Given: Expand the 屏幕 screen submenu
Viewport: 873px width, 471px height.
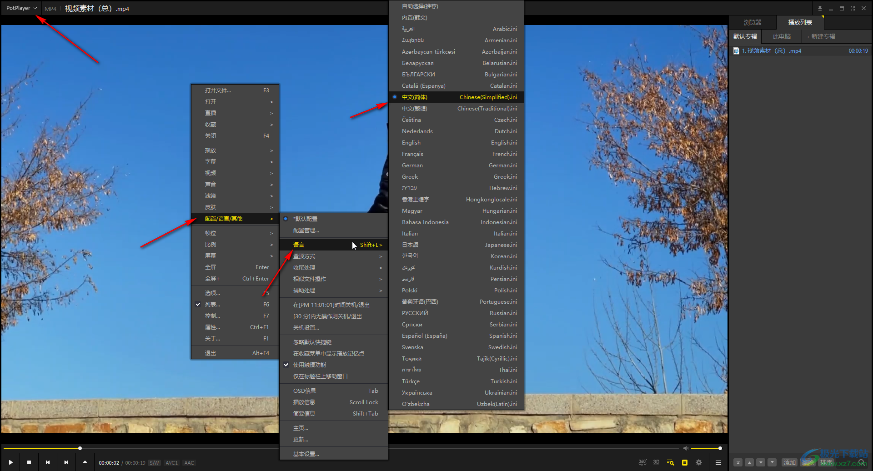Looking at the screenshot, I should coord(235,256).
